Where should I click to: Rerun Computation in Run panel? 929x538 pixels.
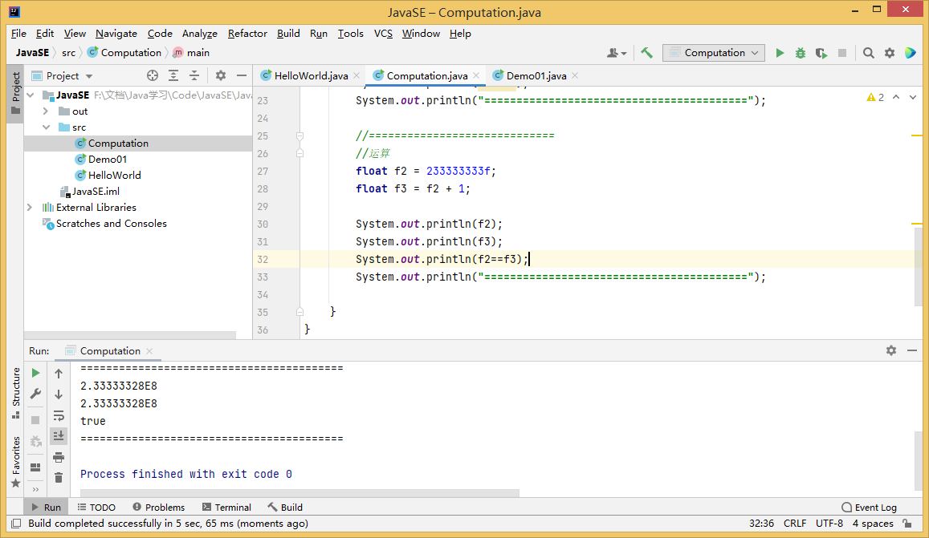pyautogui.click(x=35, y=373)
